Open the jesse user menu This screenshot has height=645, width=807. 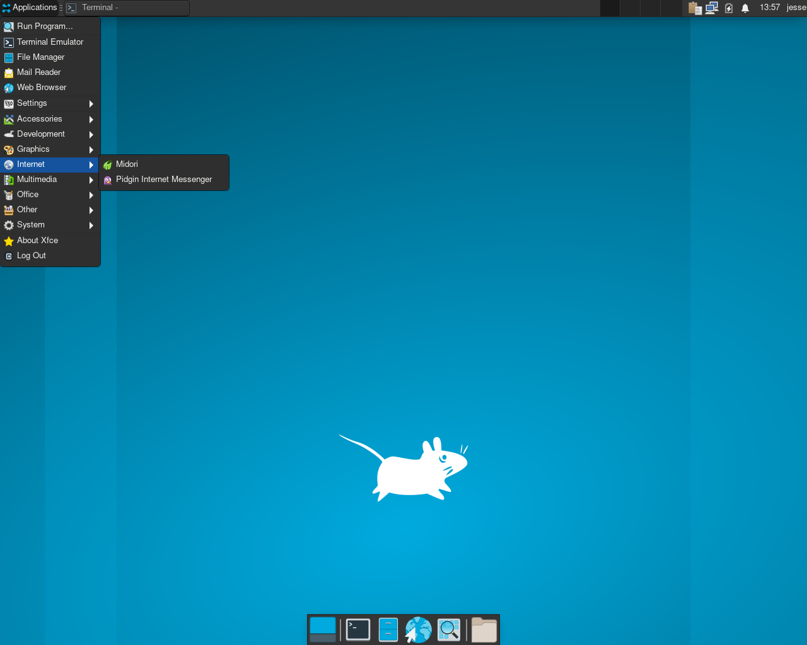[x=796, y=8]
